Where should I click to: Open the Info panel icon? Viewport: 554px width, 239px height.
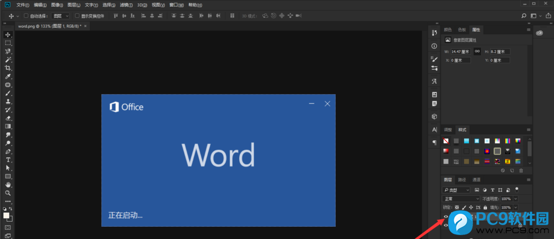pyautogui.click(x=434, y=46)
